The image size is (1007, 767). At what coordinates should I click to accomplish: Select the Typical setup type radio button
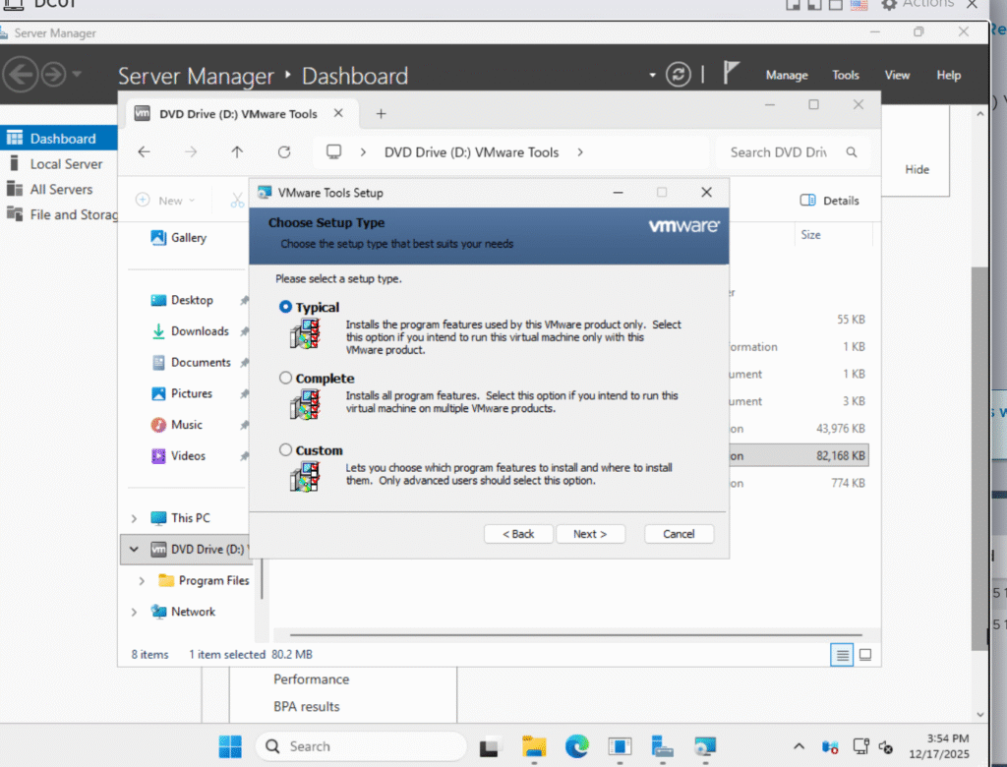pos(286,307)
